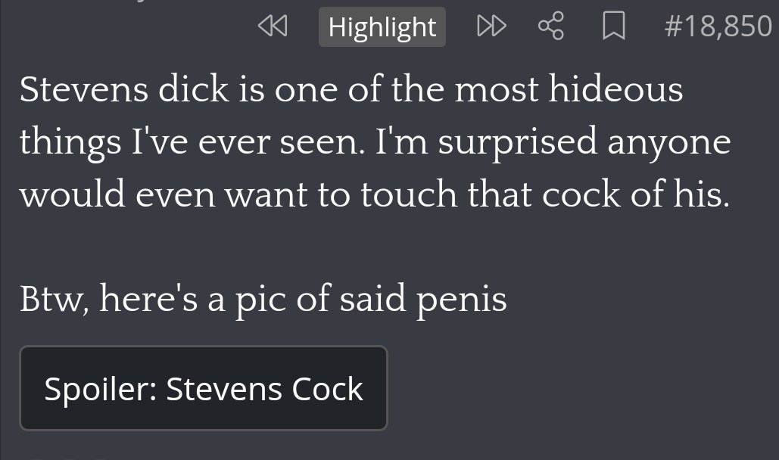The width and height of the screenshot is (779, 460).
Task: Select the three-node share symbol
Action: tap(551, 26)
